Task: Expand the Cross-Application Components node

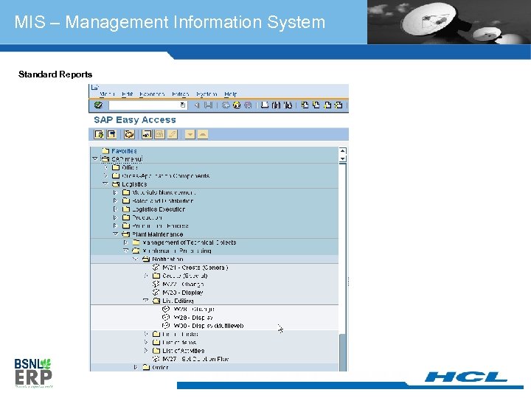Action: (105, 175)
